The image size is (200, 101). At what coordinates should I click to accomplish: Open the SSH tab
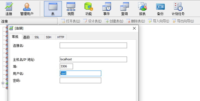[x=49, y=37]
